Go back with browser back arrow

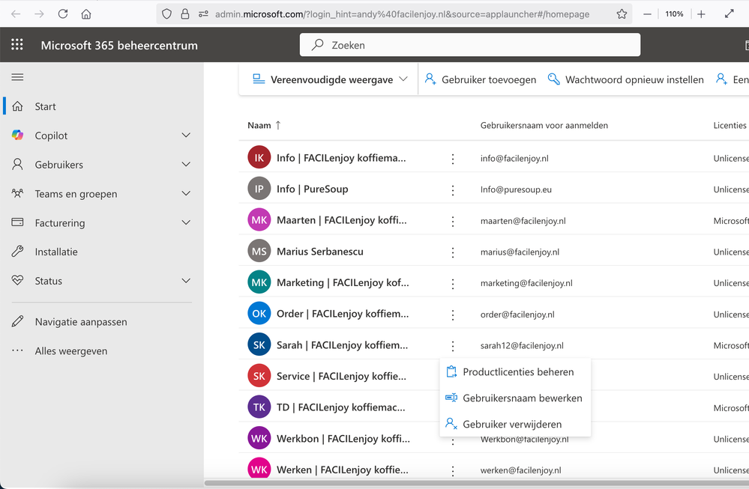pos(16,14)
